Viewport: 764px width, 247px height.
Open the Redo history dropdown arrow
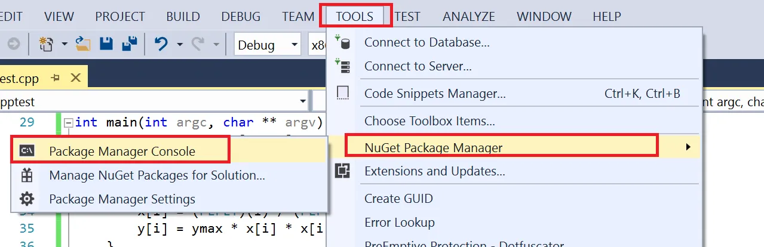click(x=216, y=45)
